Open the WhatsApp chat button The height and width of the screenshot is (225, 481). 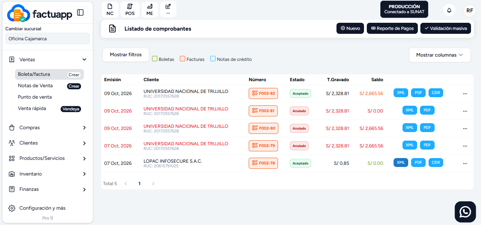(465, 212)
